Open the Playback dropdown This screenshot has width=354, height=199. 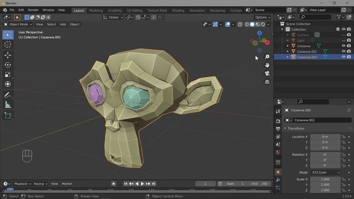pos(23,184)
